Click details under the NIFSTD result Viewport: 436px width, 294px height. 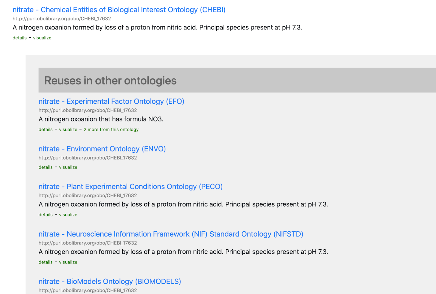(46, 262)
